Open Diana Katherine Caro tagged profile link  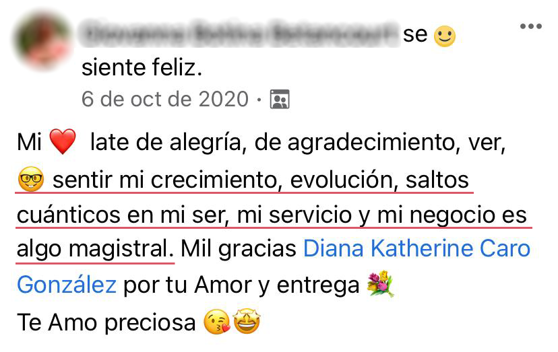(x=416, y=248)
